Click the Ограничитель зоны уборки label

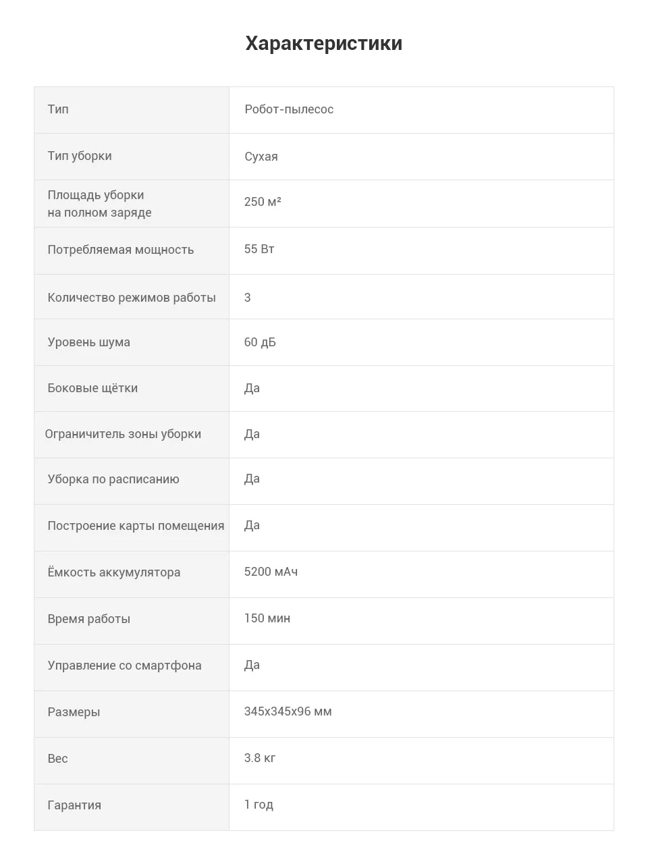tap(123, 434)
